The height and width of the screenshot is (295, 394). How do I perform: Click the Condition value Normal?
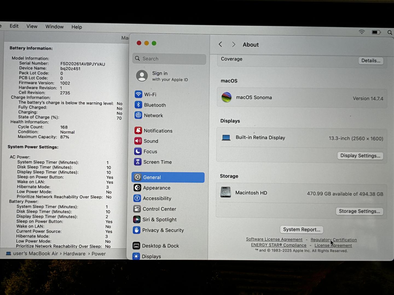coord(67,132)
